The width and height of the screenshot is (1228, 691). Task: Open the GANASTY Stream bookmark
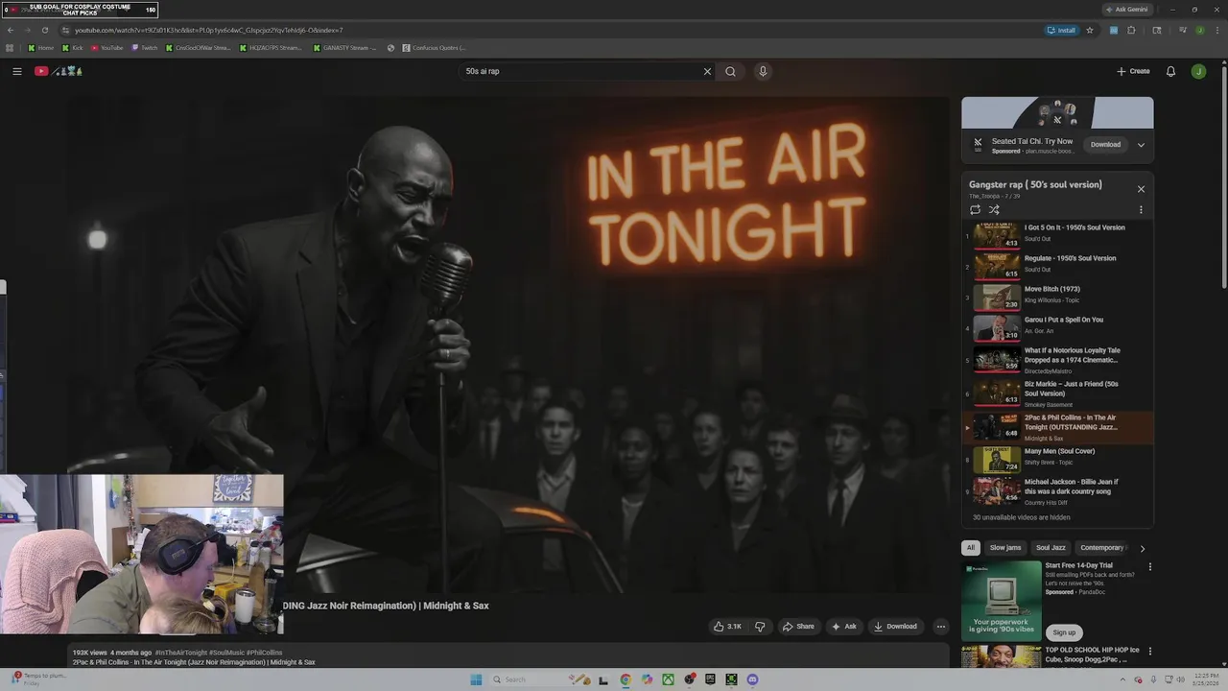(344, 48)
